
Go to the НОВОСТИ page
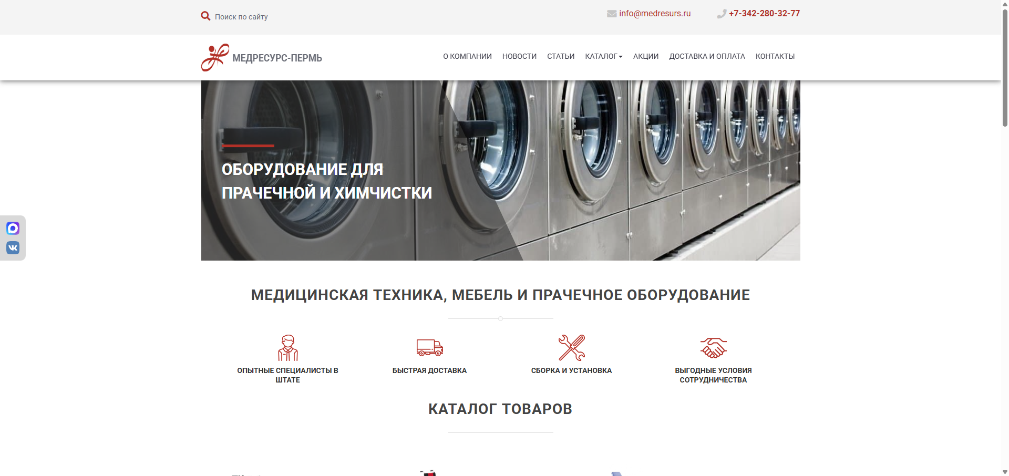pyautogui.click(x=519, y=56)
